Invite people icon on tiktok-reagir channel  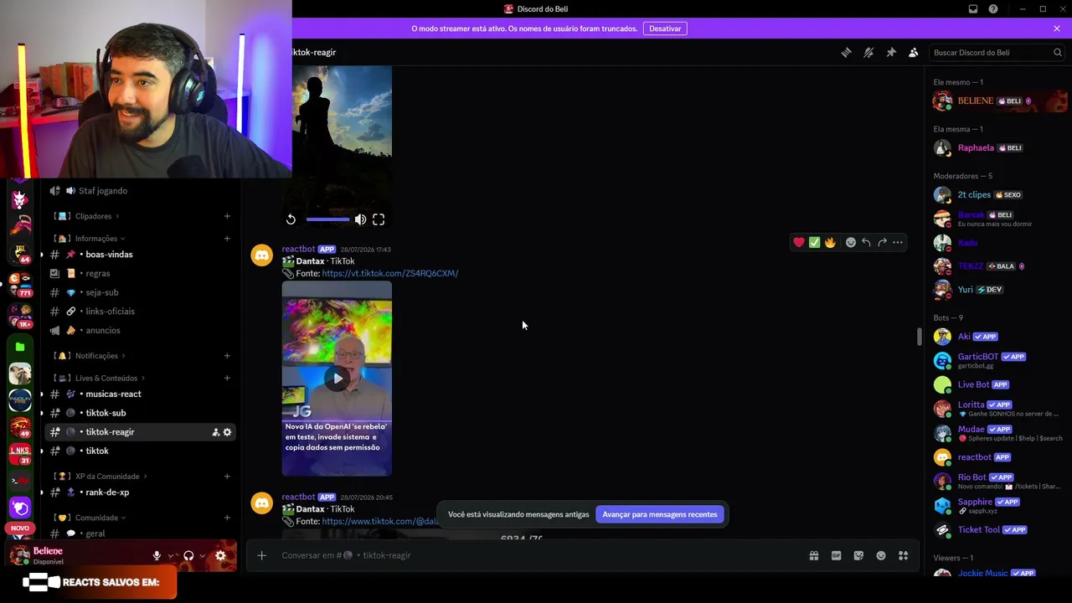coord(215,432)
